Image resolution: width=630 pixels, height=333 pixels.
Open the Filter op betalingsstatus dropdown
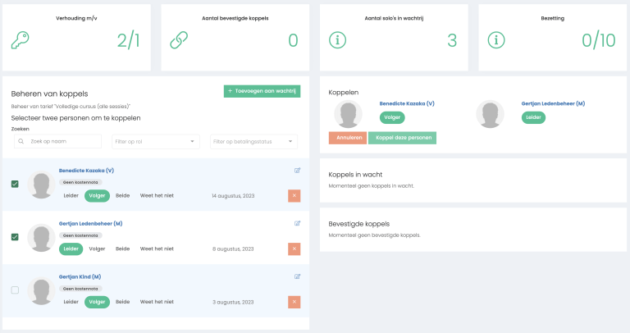pos(253,142)
